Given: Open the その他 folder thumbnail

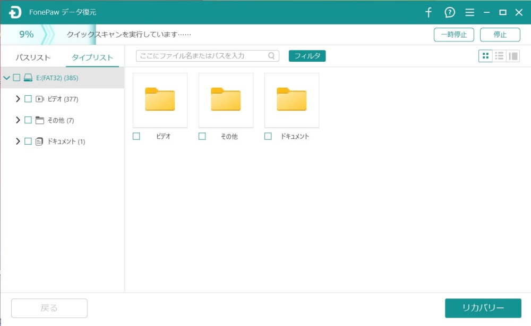Looking at the screenshot, I should pyautogui.click(x=226, y=100).
